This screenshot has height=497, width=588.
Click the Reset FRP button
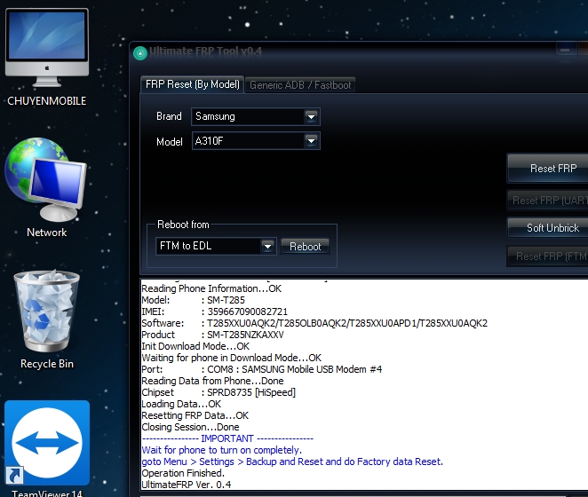[x=549, y=169]
